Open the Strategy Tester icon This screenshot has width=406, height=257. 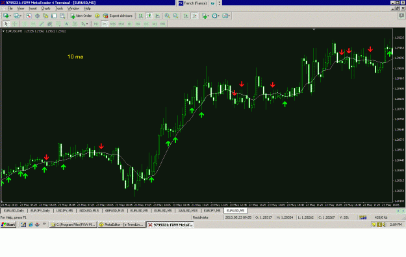point(62,16)
